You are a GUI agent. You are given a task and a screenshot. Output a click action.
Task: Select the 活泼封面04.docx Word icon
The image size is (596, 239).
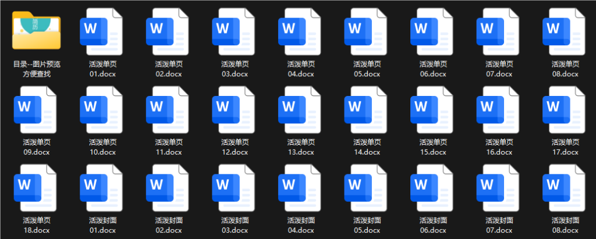[300, 188]
